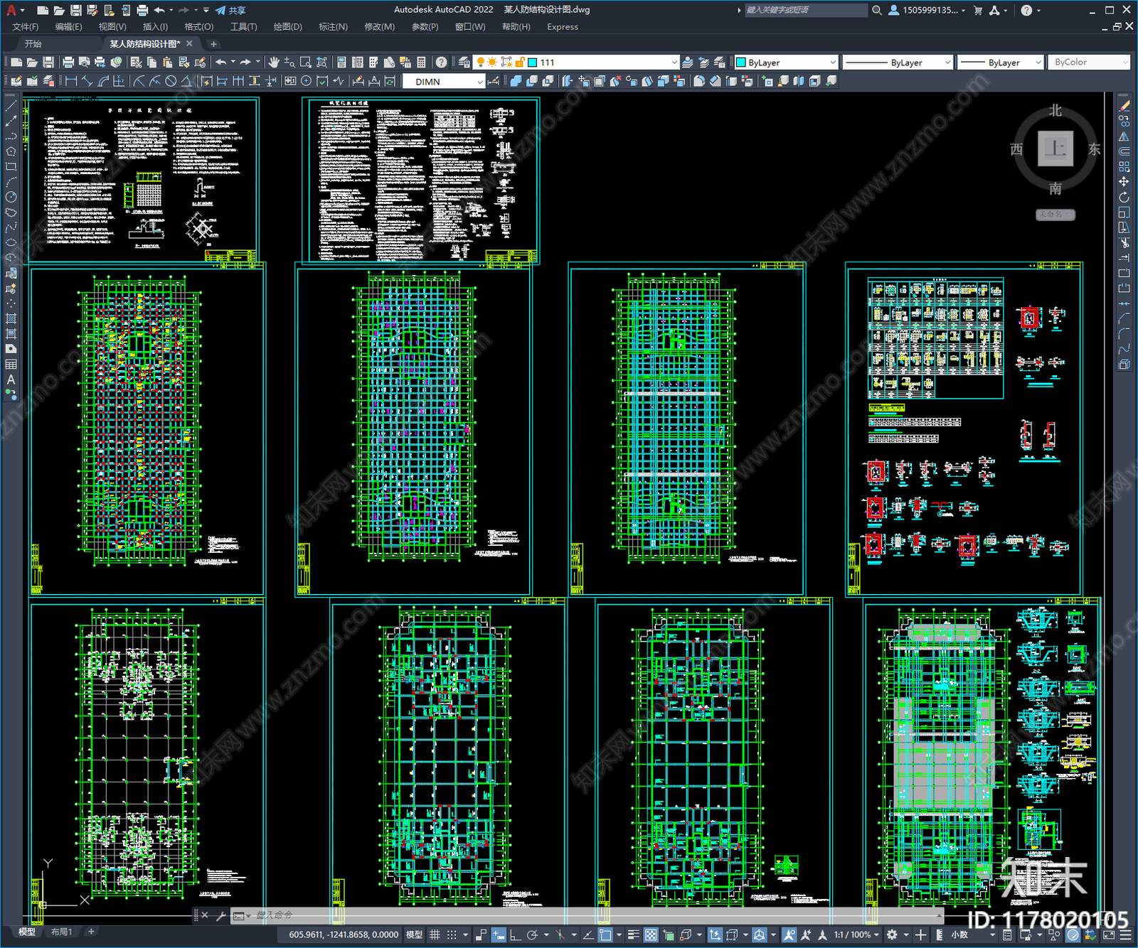Click the 模型 tab at bottom left
The image size is (1138, 948).
27,932
